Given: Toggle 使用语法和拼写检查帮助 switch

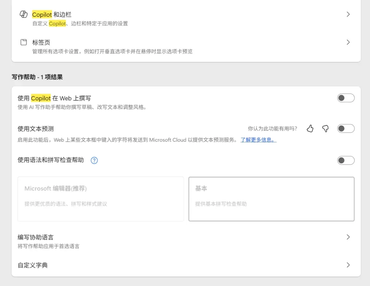Looking at the screenshot, I should pyautogui.click(x=346, y=160).
